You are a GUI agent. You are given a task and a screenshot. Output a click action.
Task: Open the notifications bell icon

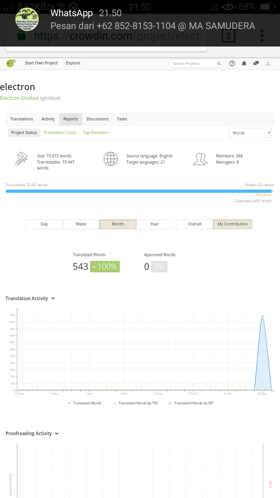[x=244, y=63]
